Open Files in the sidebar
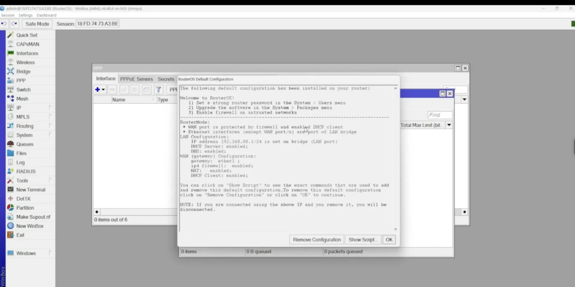 (x=21, y=153)
